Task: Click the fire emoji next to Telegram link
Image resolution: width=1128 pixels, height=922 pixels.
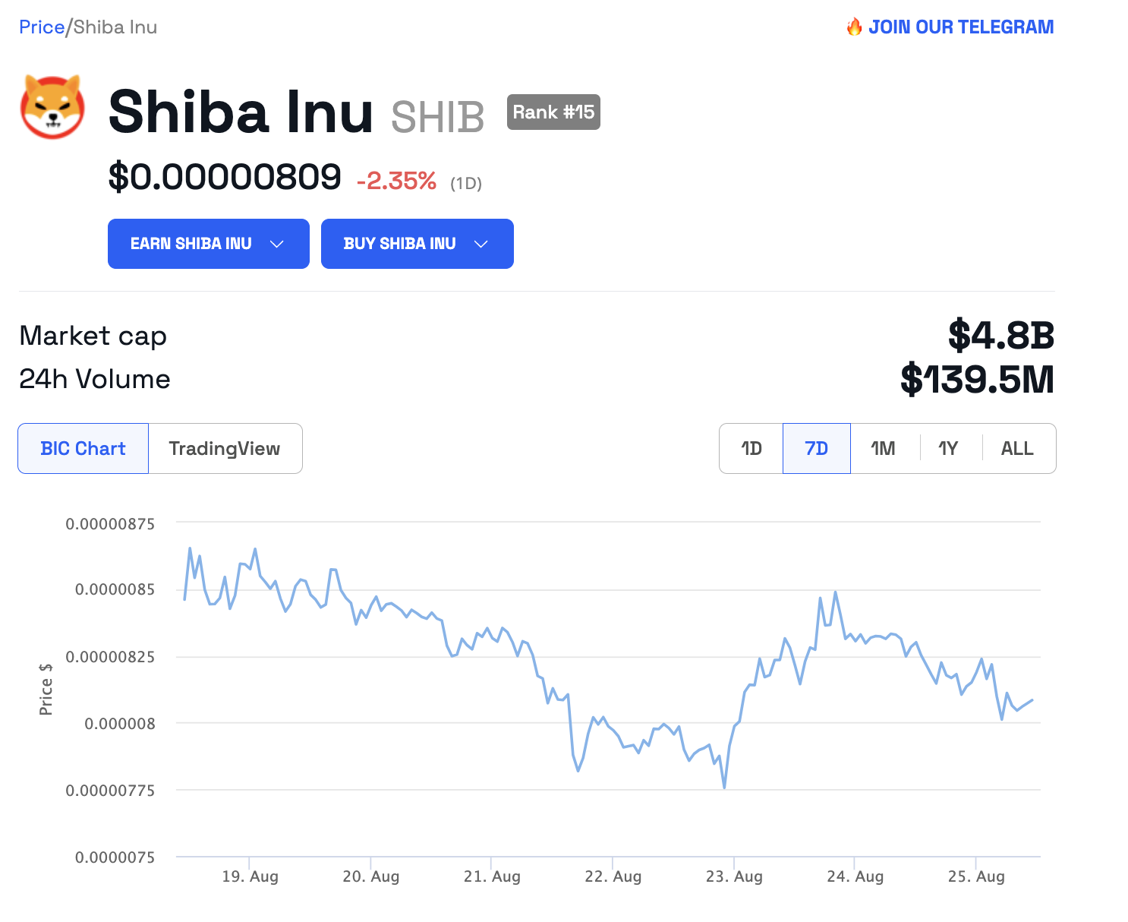Action: [855, 27]
